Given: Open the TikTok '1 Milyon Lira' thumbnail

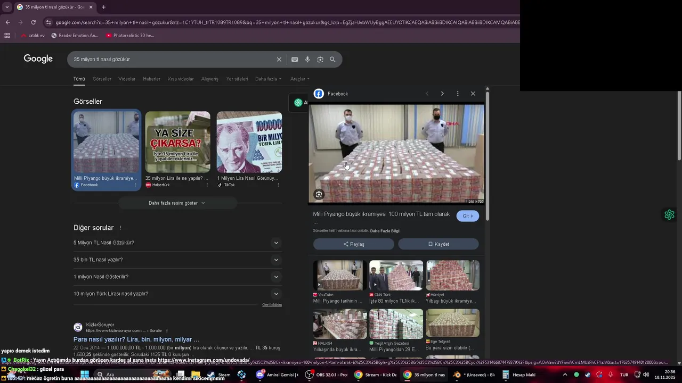Looking at the screenshot, I should (x=249, y=142).
